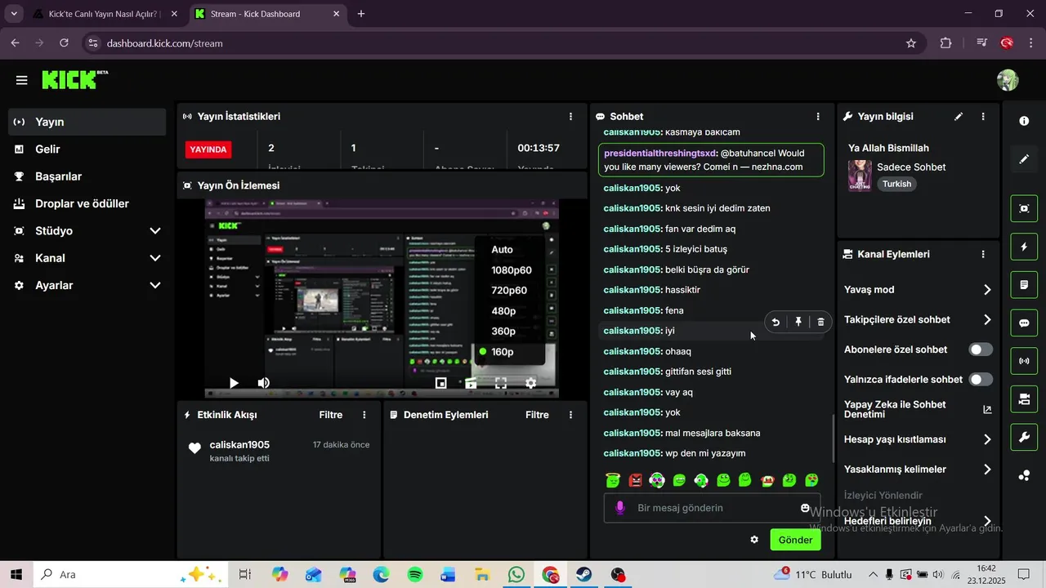This screenshot has width=1046, height=588.
Task: Enable Yalnızca ifadelerle sohbet switch
Action: click(981, 380)
